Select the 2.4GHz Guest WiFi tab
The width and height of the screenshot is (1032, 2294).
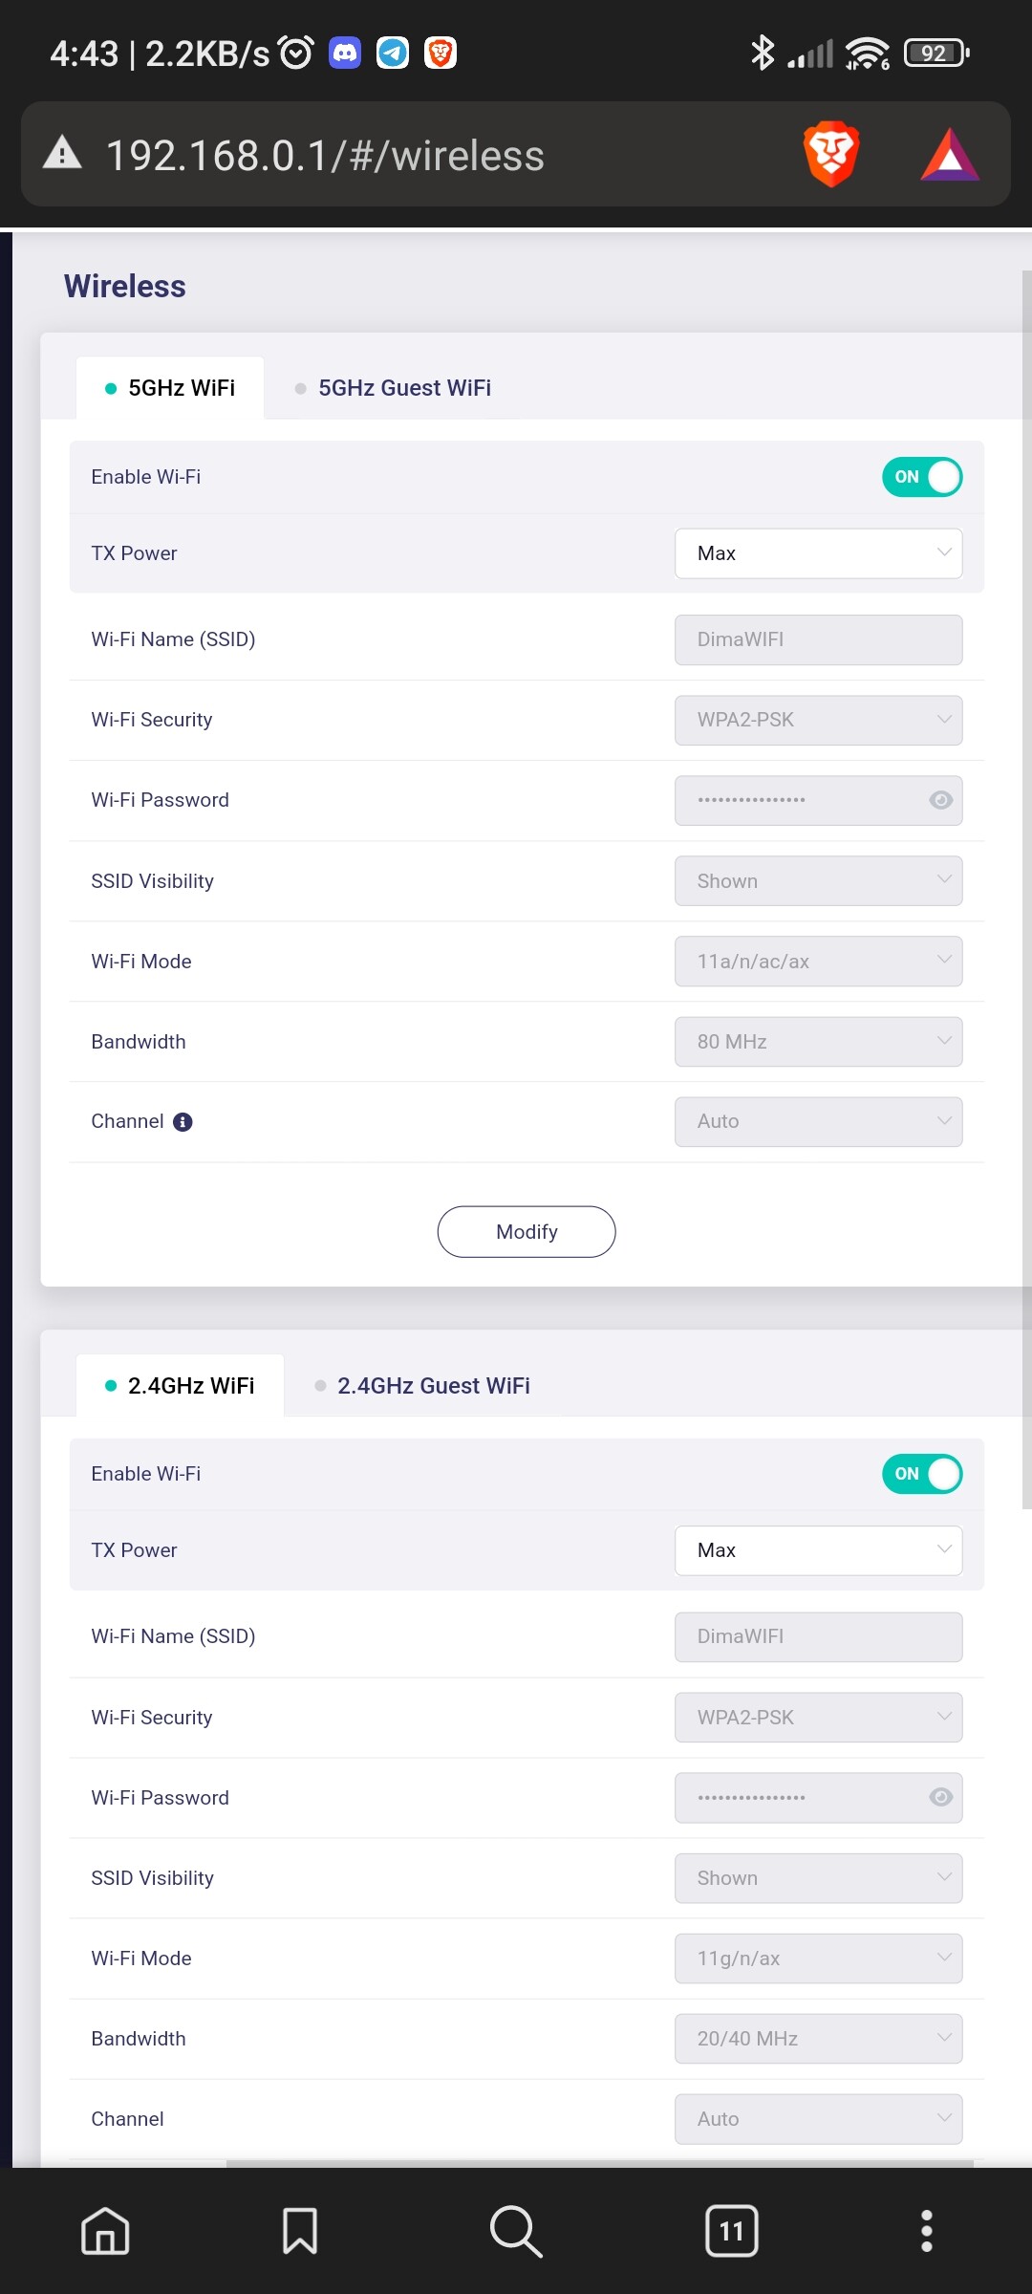[x=432, y=1386]
